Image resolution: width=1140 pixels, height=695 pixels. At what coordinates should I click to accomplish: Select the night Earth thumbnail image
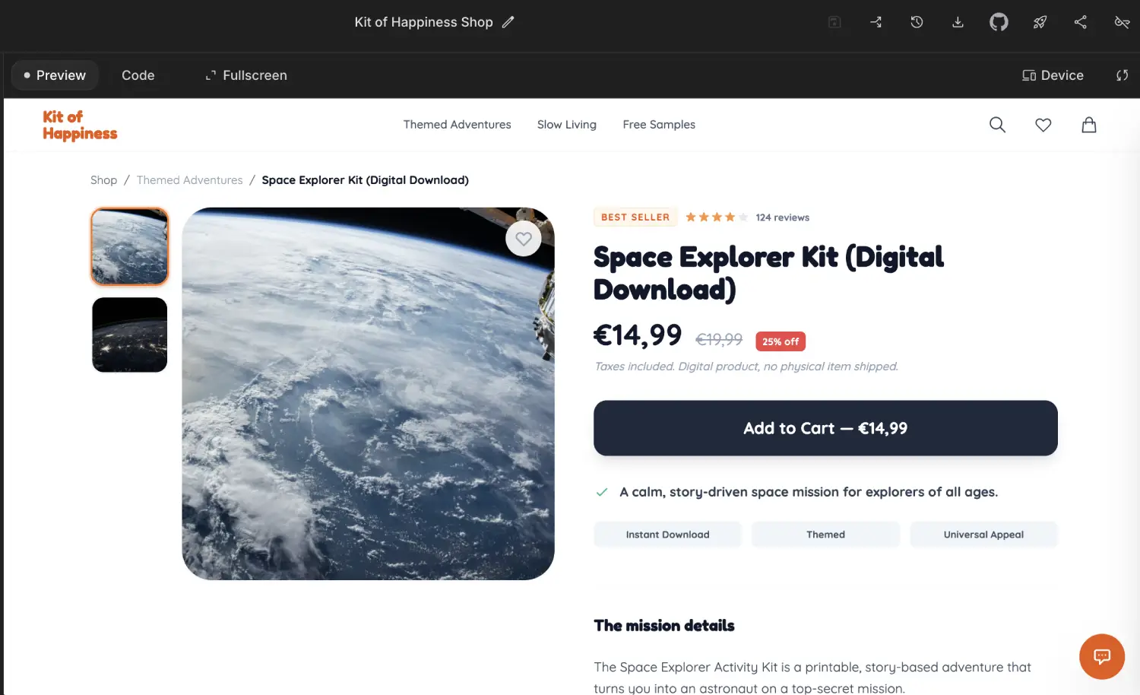pos(129,335)
